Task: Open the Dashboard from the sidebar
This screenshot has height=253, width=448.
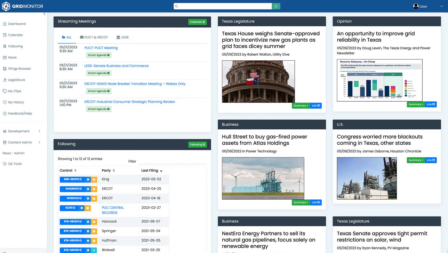Action: pyautogui.click(x=16, y=24)
